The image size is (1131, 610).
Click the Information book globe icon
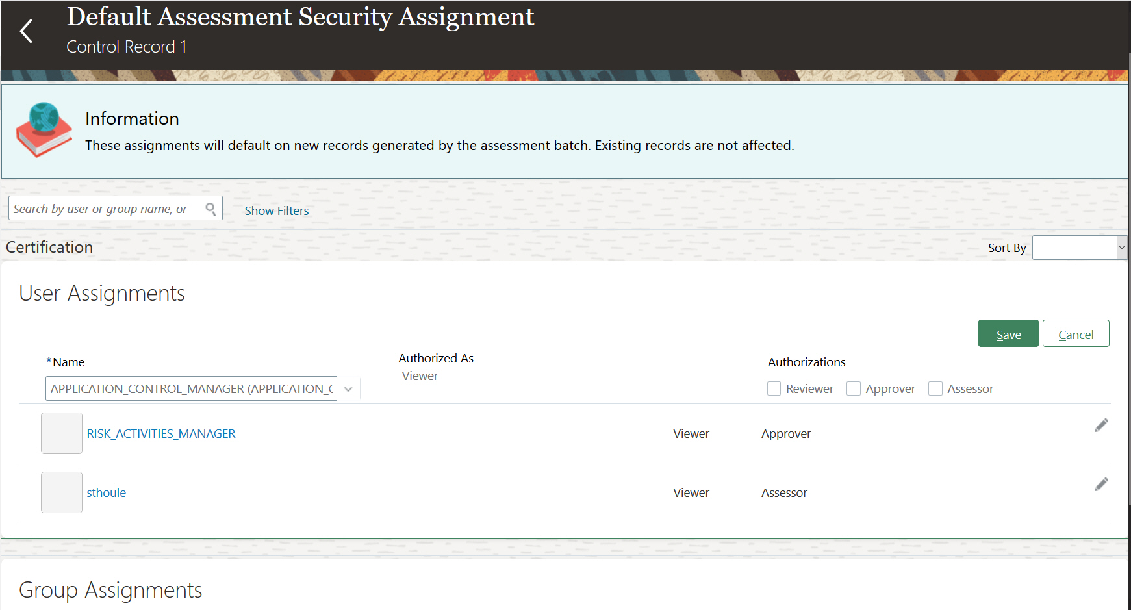tap(44, 129)
